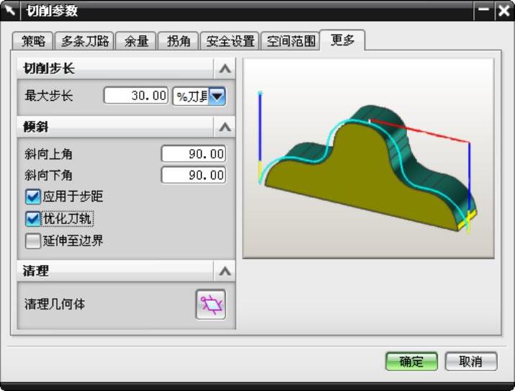Open the 多条刀路 tab
Image resolution: width=515 pixels, height=391 pixels.
pyautogui.click(x=85, y=41)
